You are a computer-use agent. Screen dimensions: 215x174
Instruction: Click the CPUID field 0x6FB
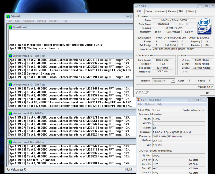coord(179,119)
